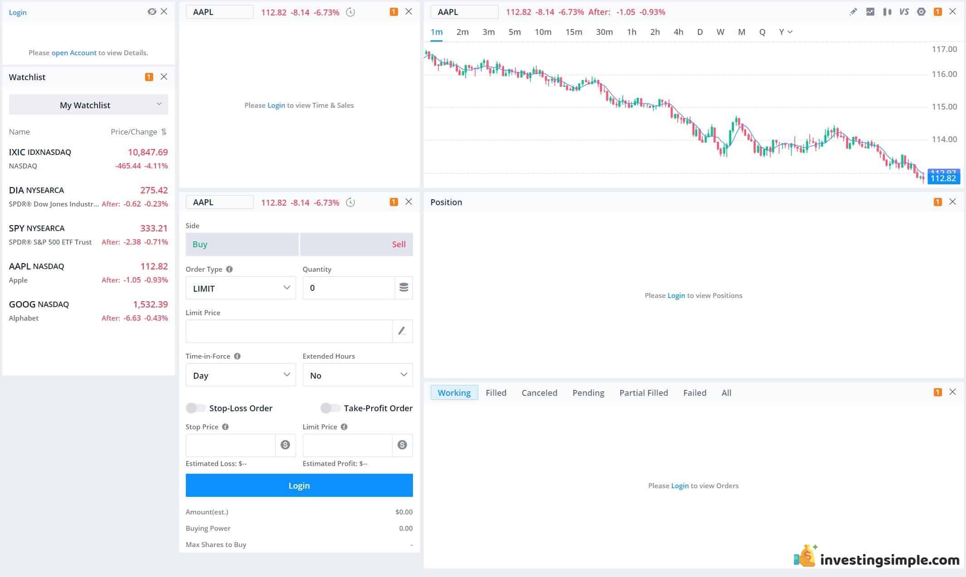Expand the Y timeframe dropdown
The image size is (966, 577).
pyautogui.click(x=786, y=32)
